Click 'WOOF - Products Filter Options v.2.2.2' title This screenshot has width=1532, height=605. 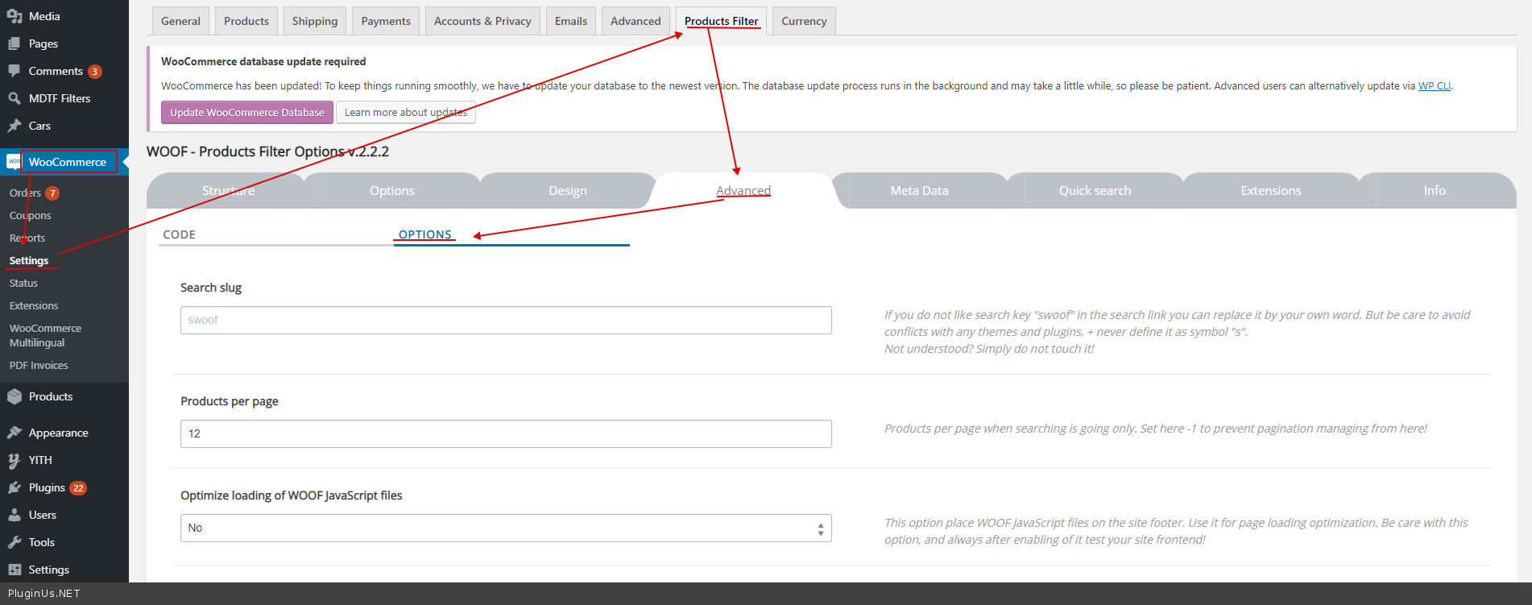(267, 151)
